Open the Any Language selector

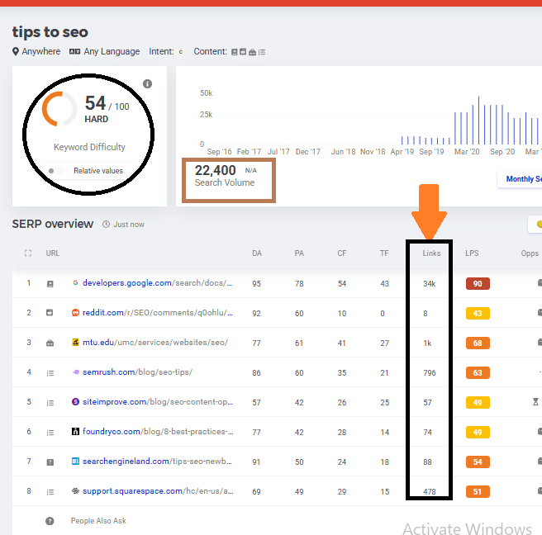[x=104, y=51]
